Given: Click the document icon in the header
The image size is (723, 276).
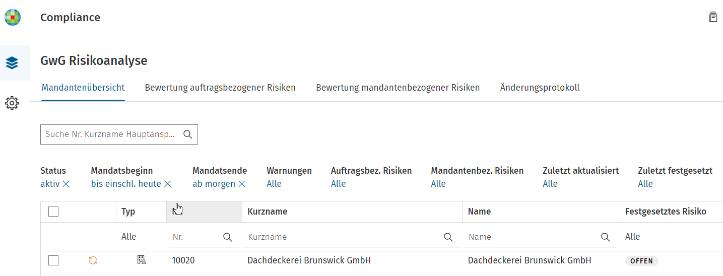Looking at the screenshot, I should [x=713, y=17].
